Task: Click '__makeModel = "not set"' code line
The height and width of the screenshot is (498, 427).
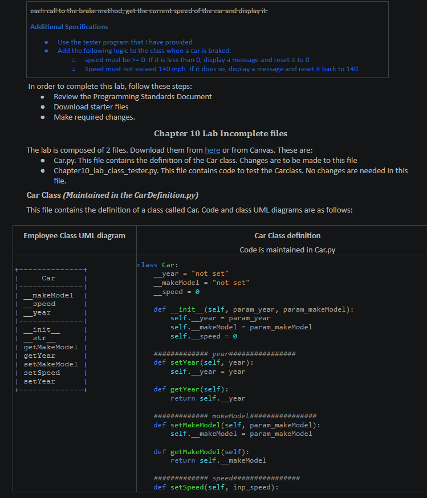Action: [x=201, y=283]
